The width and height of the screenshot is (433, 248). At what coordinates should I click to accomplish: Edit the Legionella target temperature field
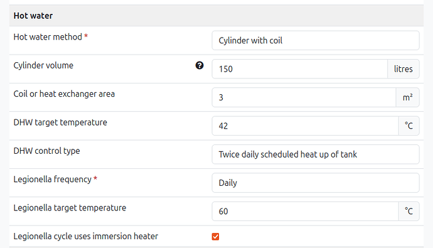305,211
